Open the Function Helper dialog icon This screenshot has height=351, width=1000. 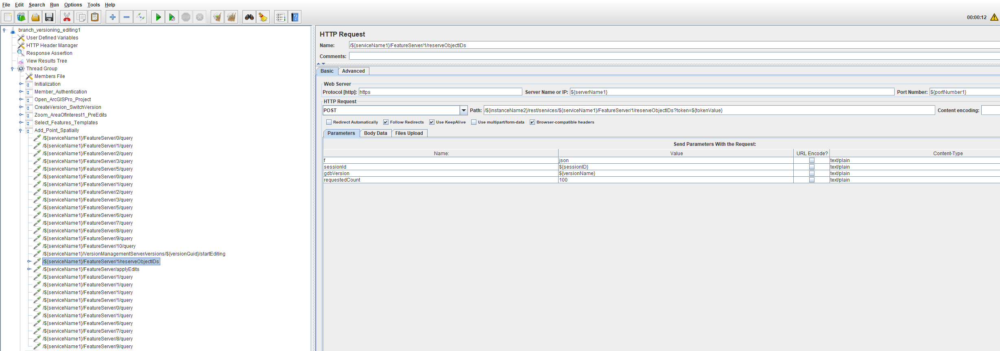281,17
